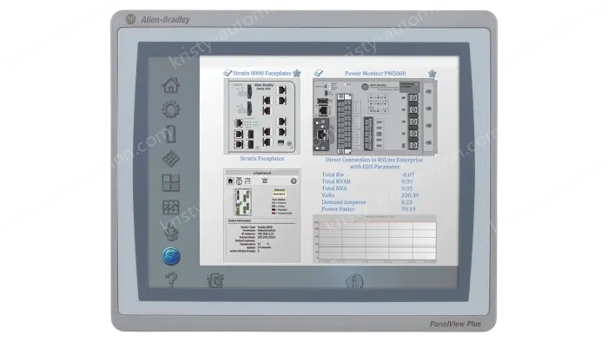Click the Stratix 8000 Faceplates title
This screenshot has width=608, height=342.
click(261, 73)
